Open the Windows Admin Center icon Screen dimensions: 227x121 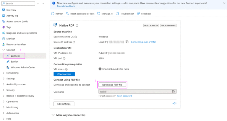[8, 67]
